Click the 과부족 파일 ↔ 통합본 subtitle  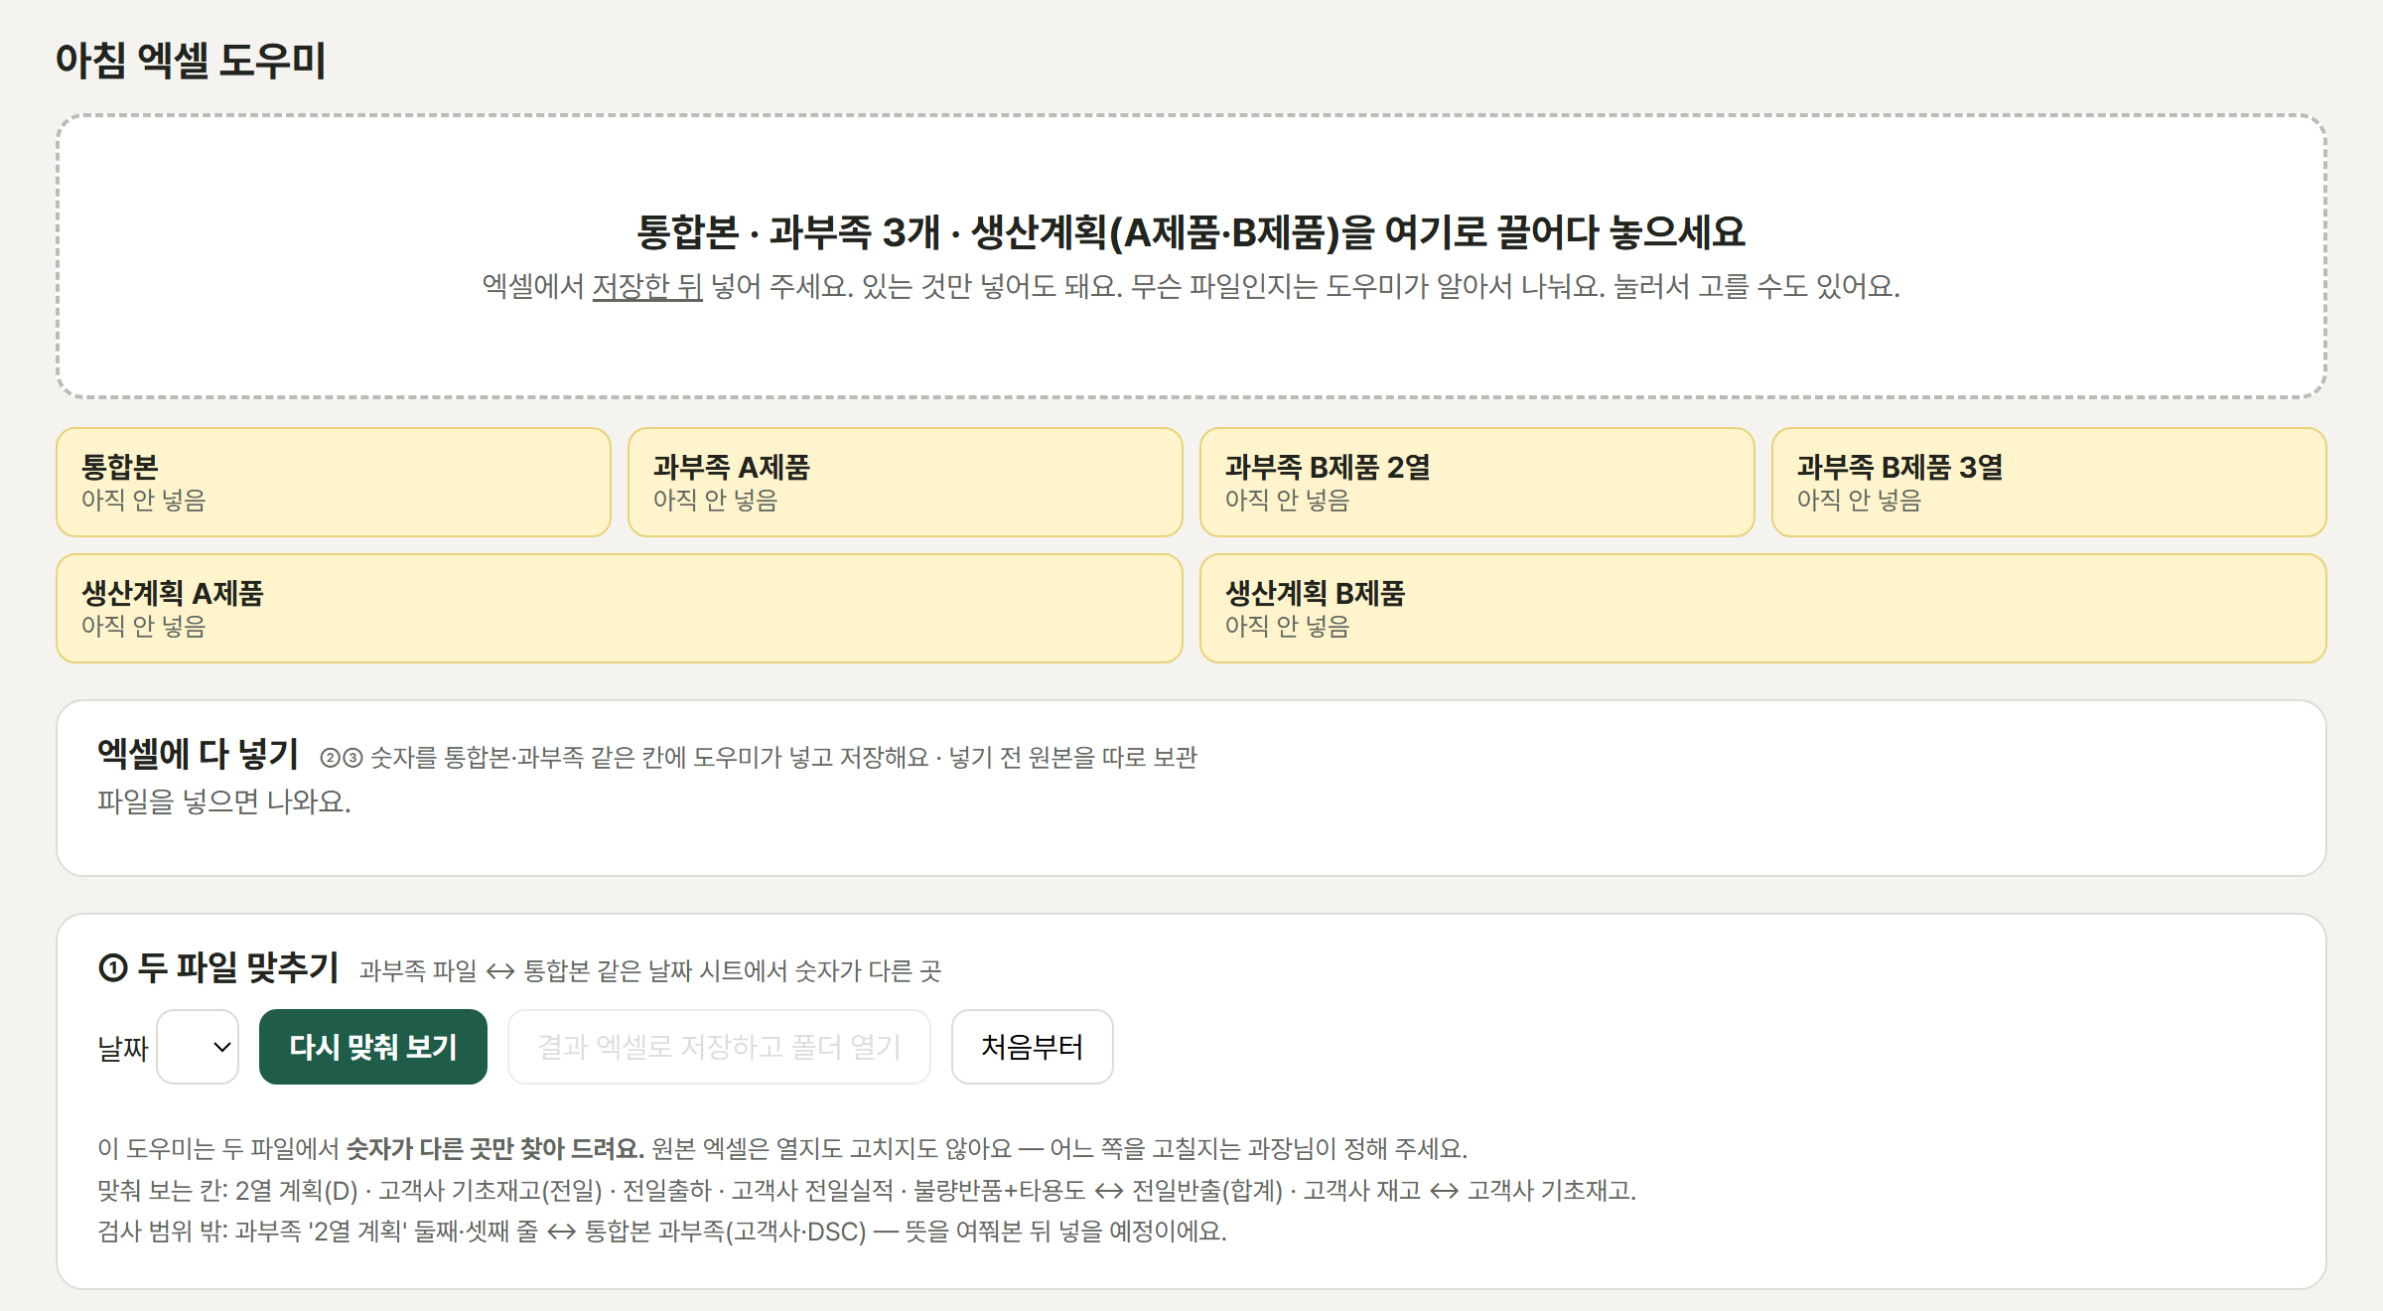[650, 971]
